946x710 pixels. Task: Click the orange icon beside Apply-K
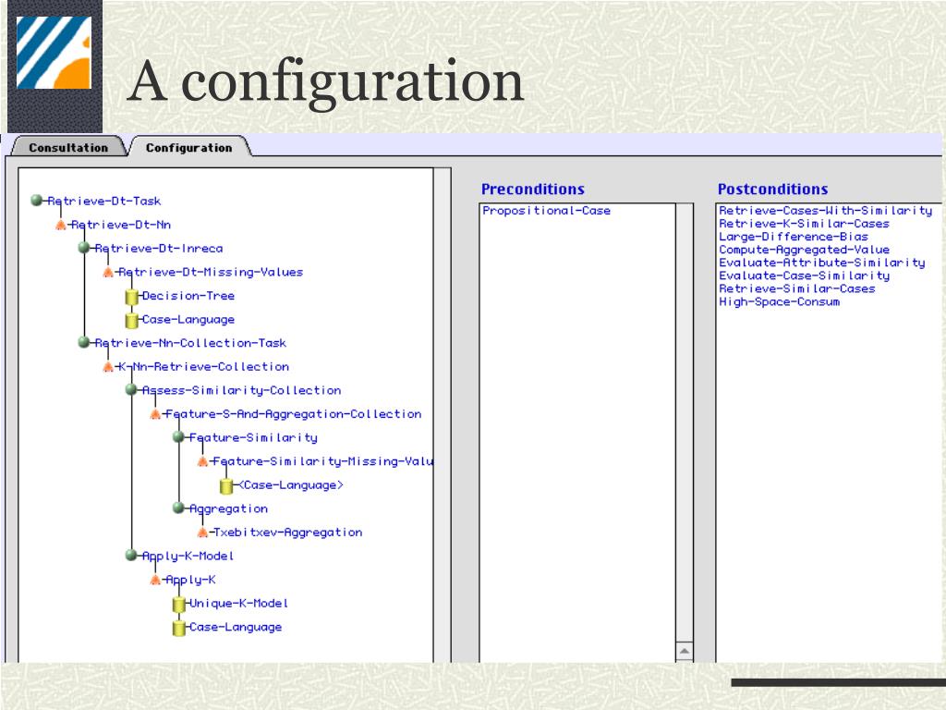point(155,580)
